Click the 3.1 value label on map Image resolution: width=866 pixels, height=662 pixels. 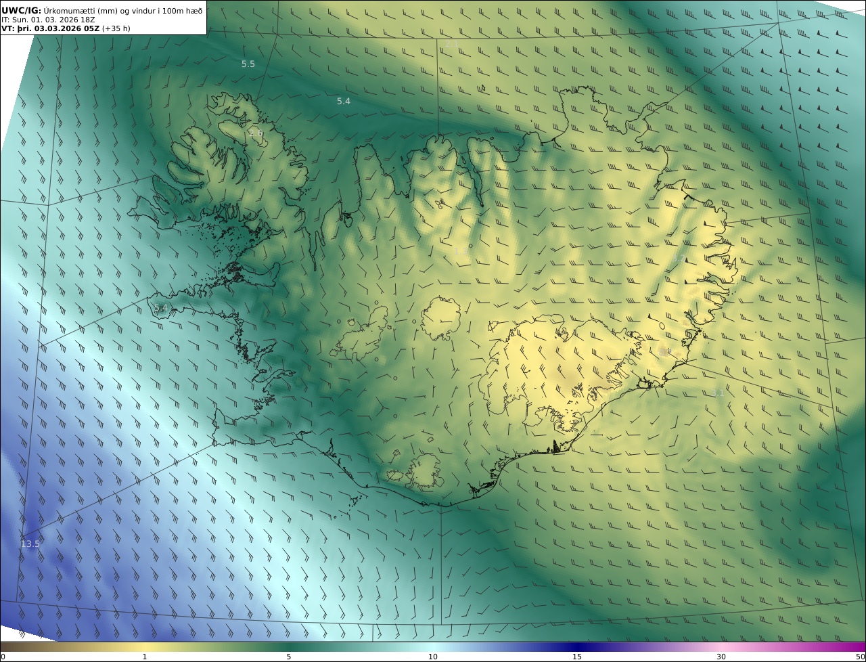(718, 393)
